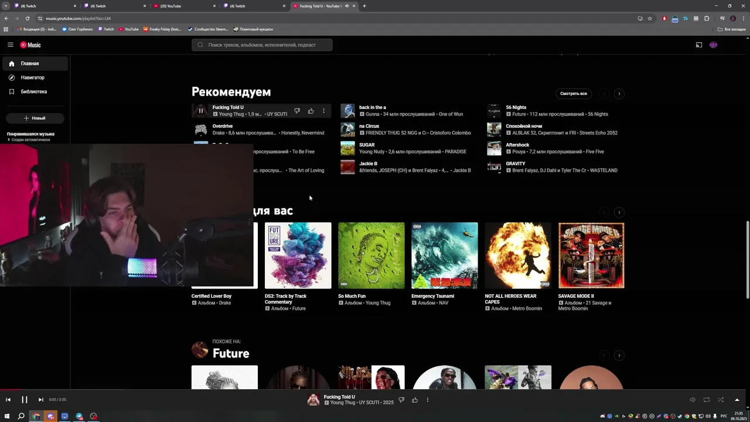
Task: Reload the page in Chrome
Action: point(27,18)
